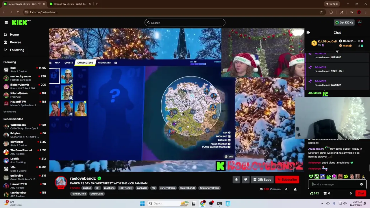Expand the gift leaderboard in chat
Screen dimensions: 370x208
coord(337,51)
